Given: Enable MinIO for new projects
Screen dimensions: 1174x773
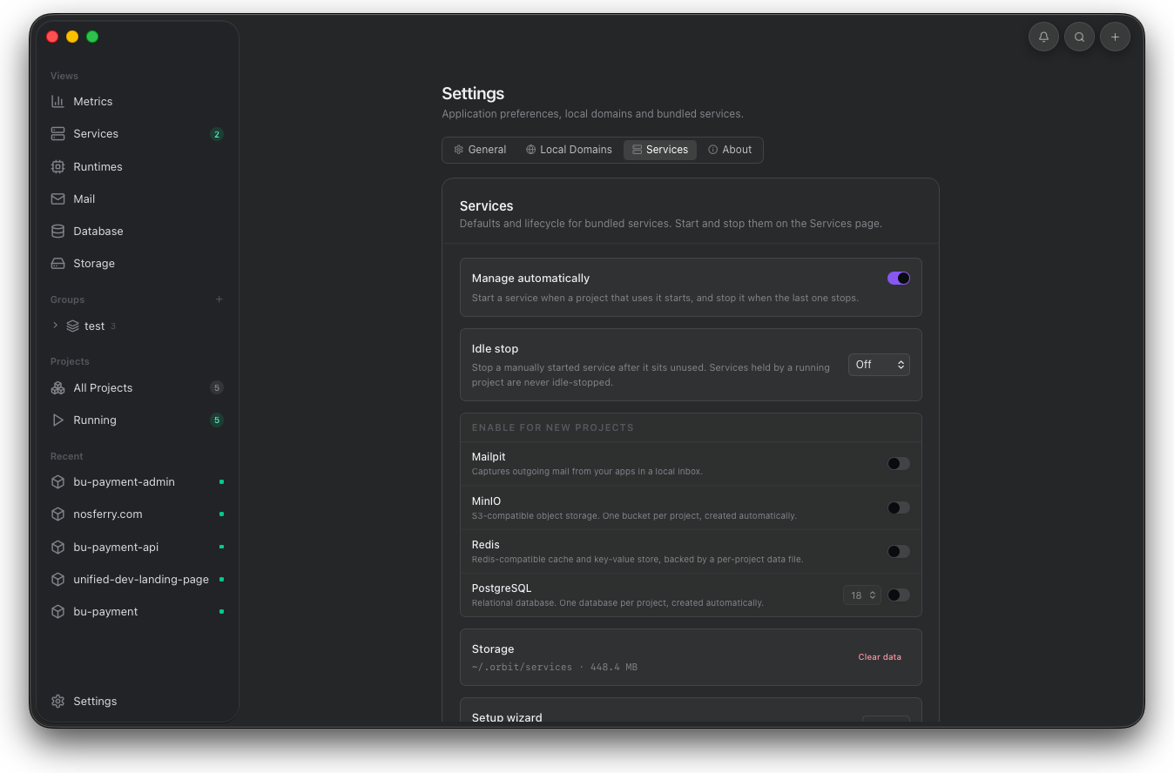Looking at the screenshot, I should pos(899,507).
